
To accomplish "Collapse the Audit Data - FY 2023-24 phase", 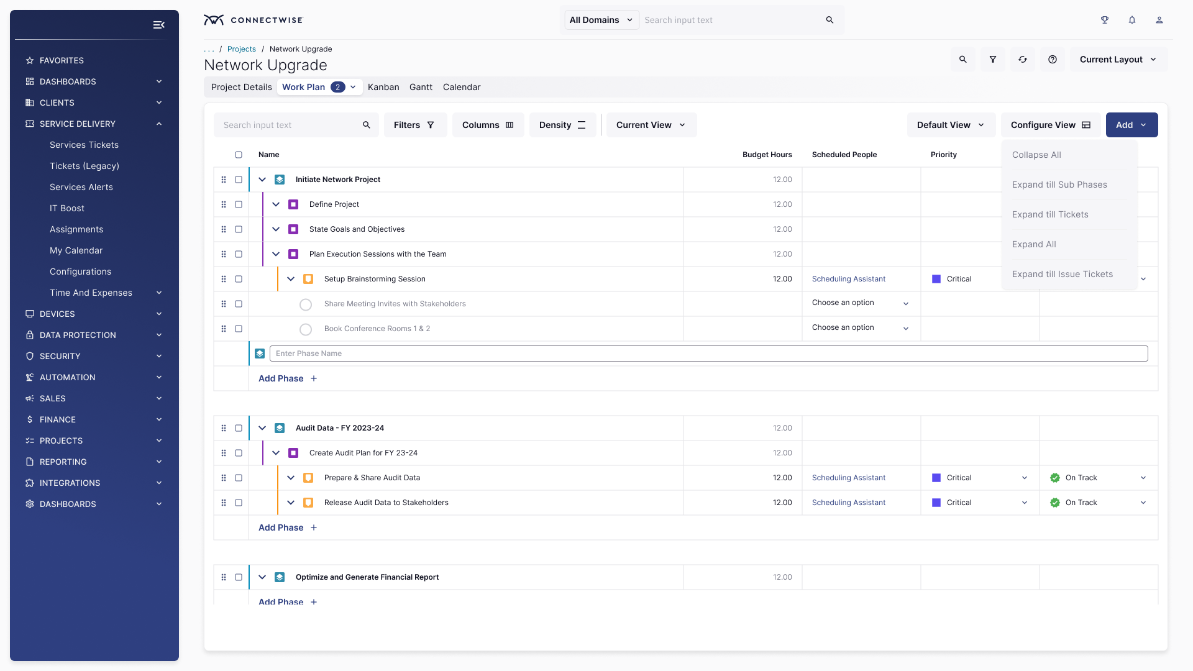I will (262, 428).
